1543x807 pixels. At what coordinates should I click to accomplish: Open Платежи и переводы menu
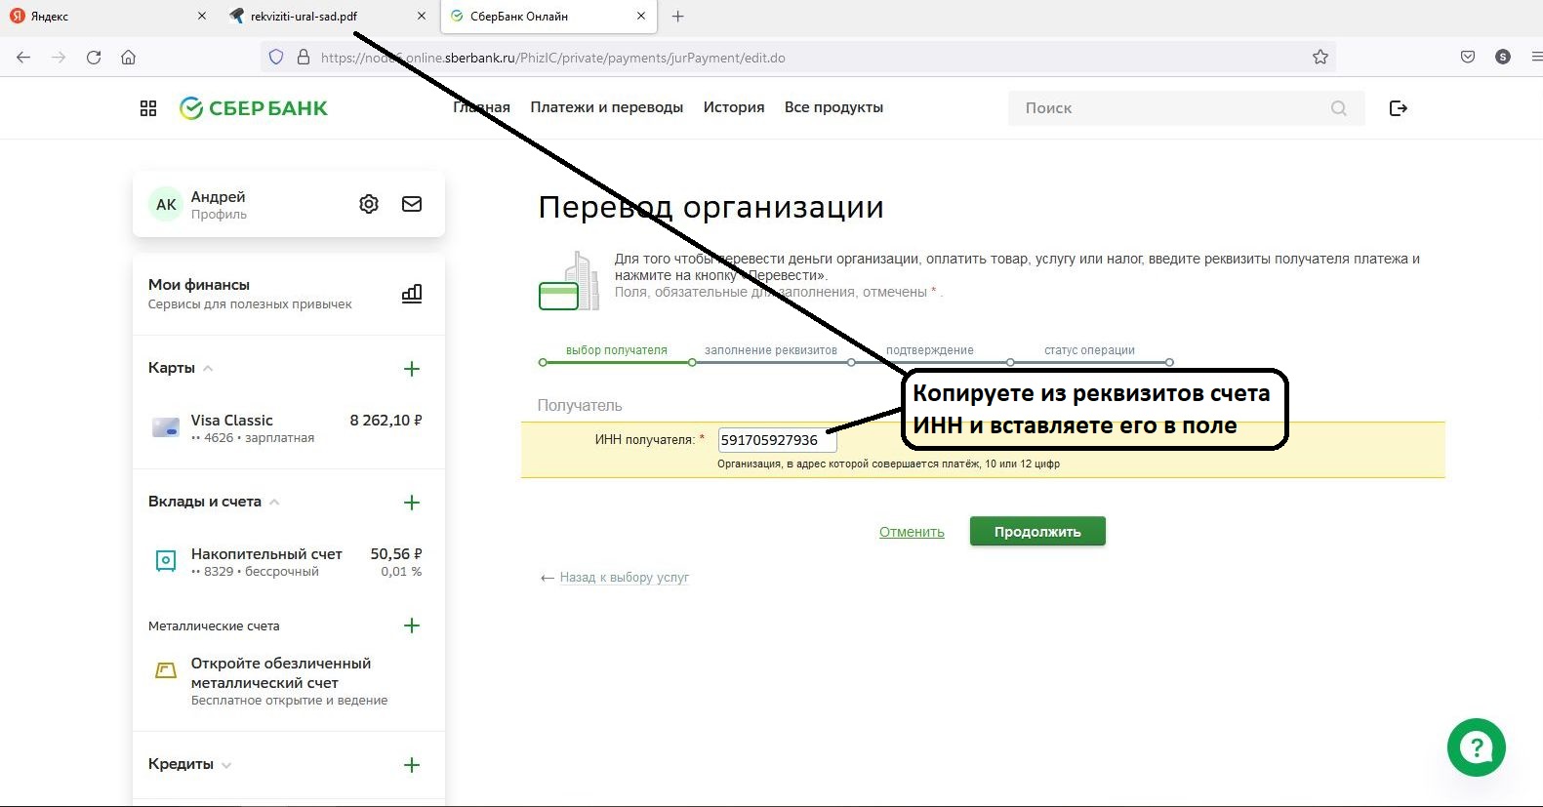click(x=607, y=107)
